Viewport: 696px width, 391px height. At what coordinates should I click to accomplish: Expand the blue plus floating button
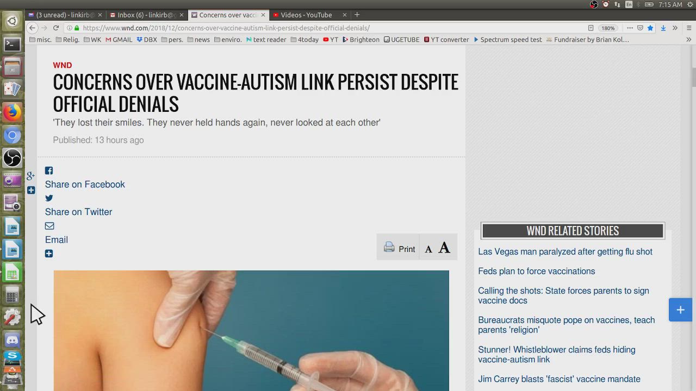point(680,310)
